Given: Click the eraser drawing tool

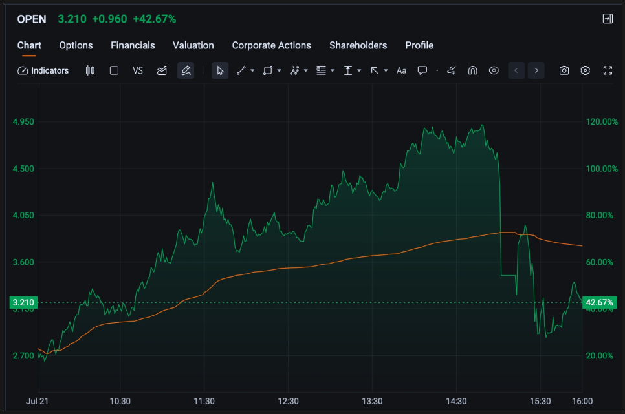Looking at the screenshot, I should point(451,70).
